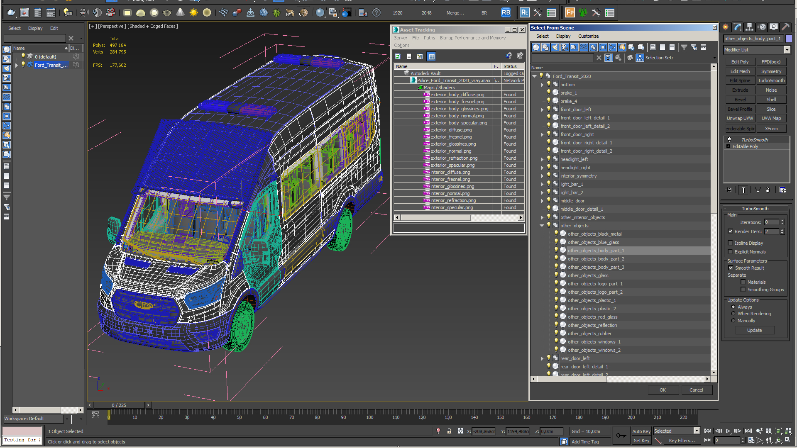Click OK in Select From Scene dialog
Viewport: 797px width, 448px height.
point(663,390)
